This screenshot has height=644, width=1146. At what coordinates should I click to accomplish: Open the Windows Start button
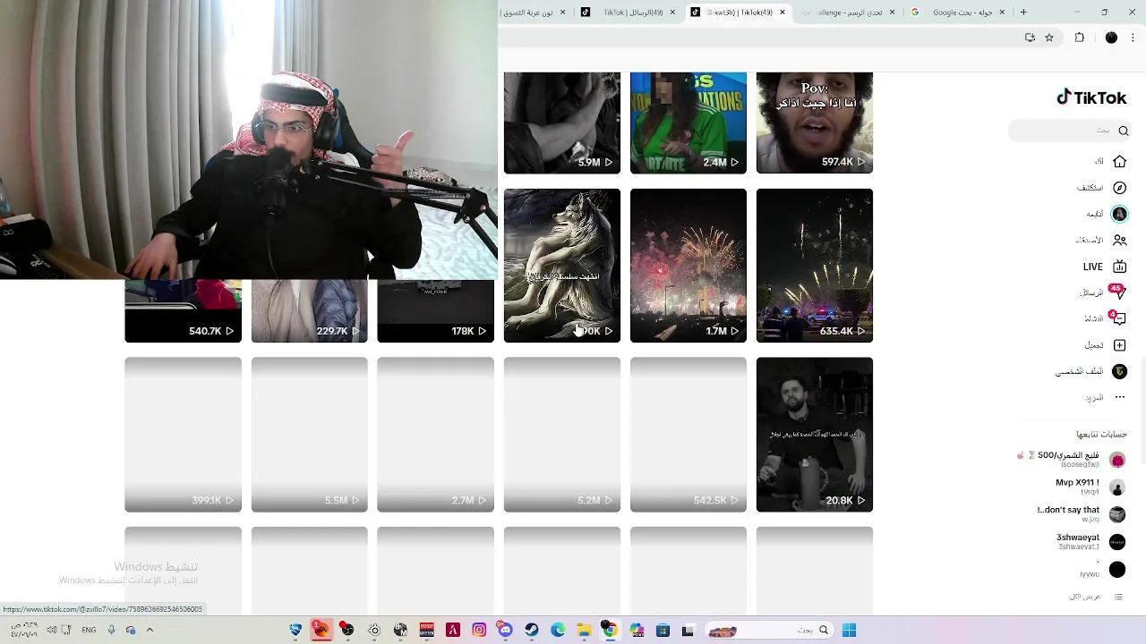click(849, 631)
